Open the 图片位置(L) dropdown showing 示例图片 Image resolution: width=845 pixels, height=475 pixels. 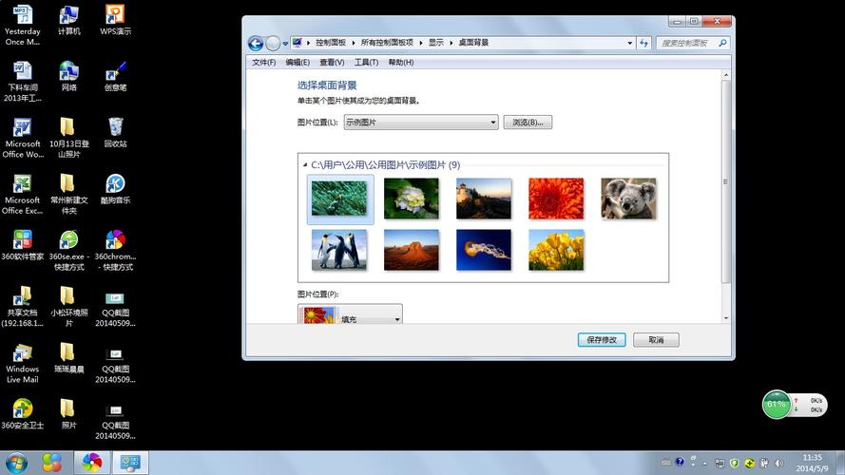(x=421, y=123)
